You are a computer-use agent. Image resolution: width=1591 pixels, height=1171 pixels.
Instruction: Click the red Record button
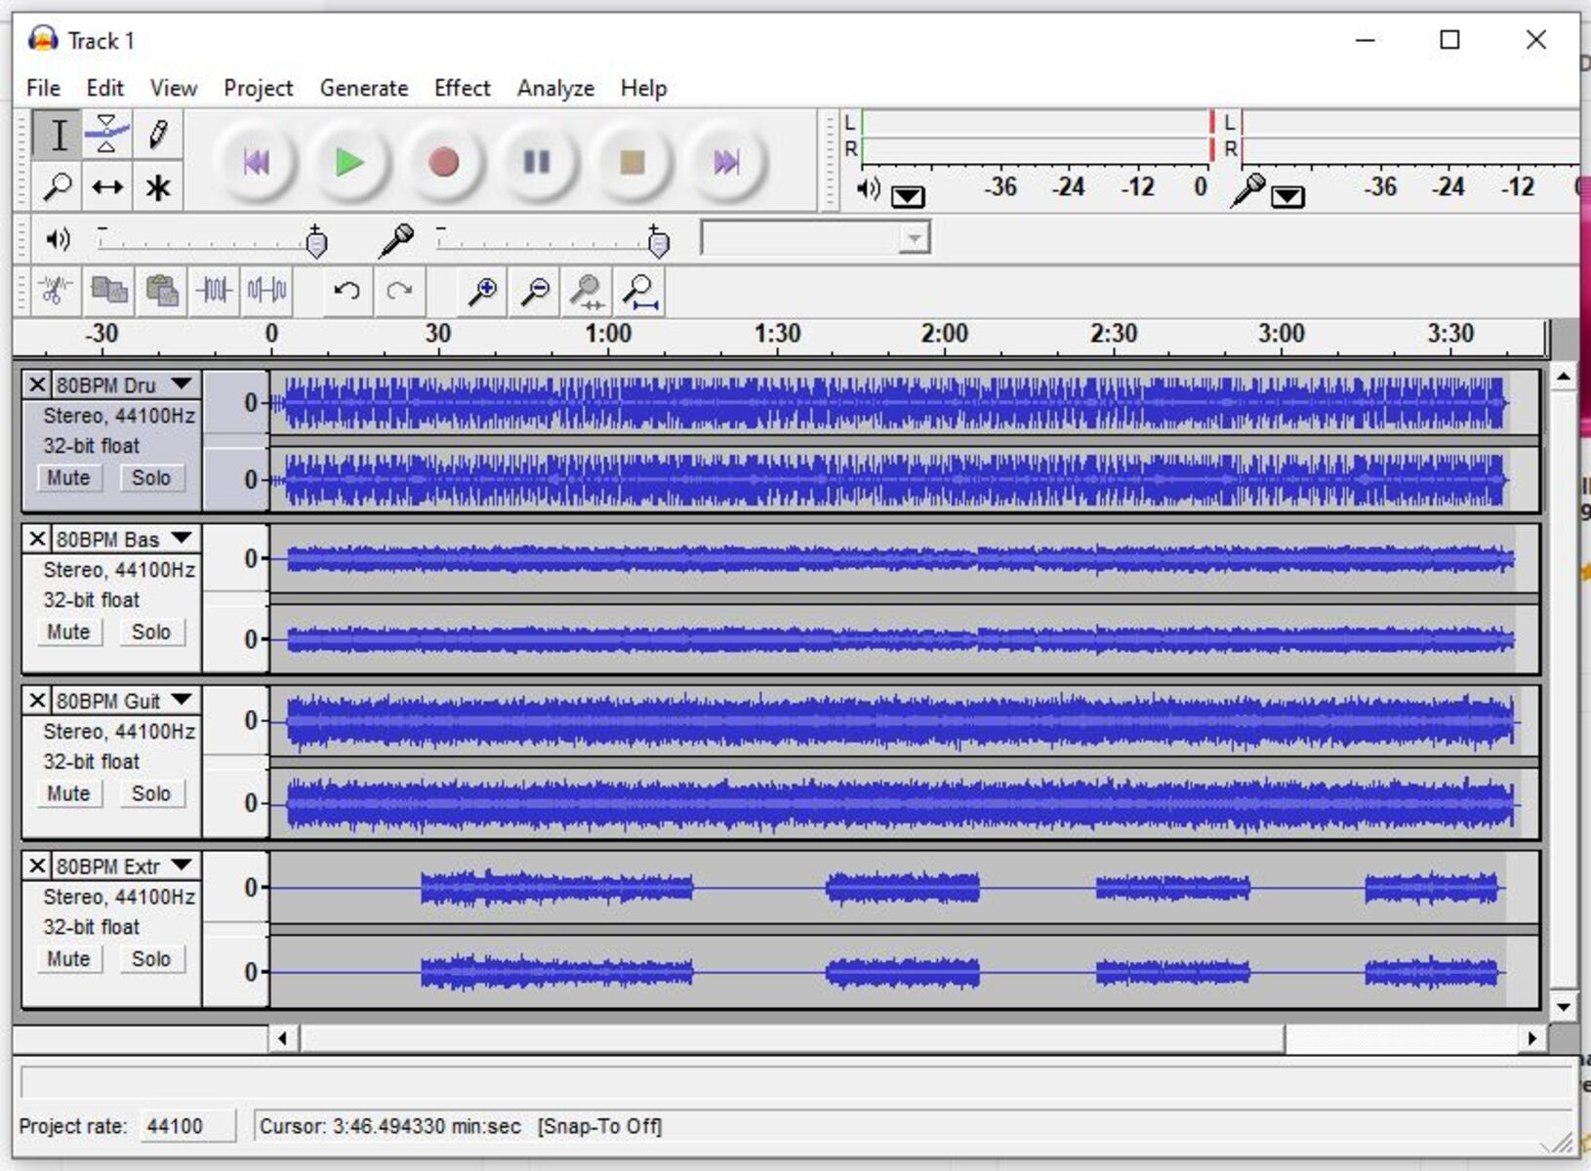coord(443,161)
